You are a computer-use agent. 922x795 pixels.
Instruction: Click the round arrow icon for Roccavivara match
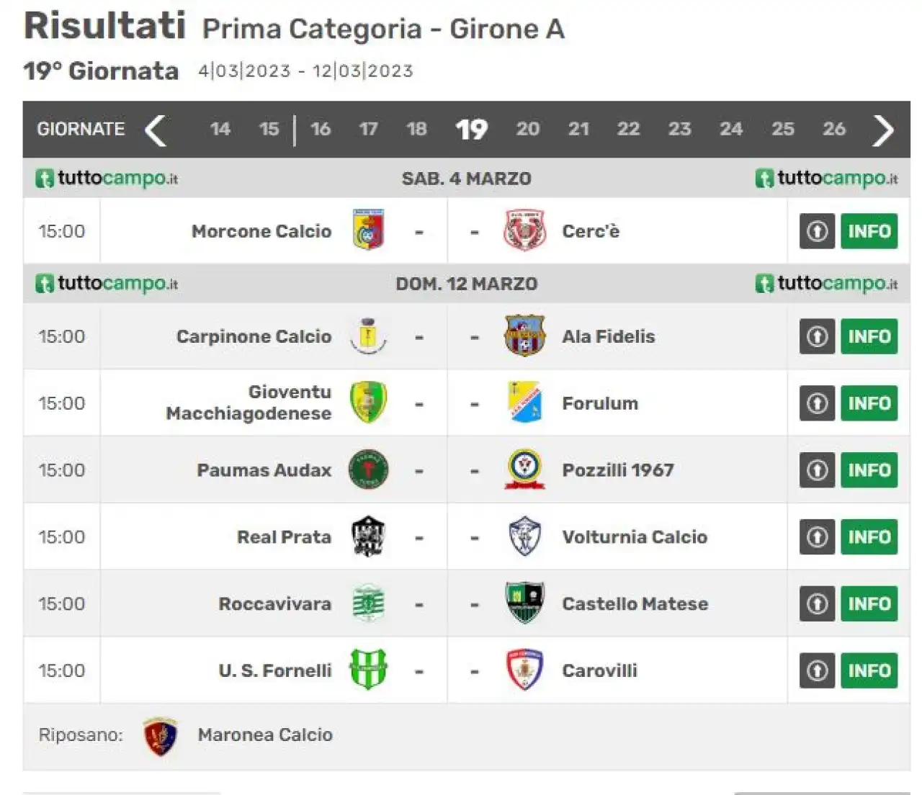[817, 603]
